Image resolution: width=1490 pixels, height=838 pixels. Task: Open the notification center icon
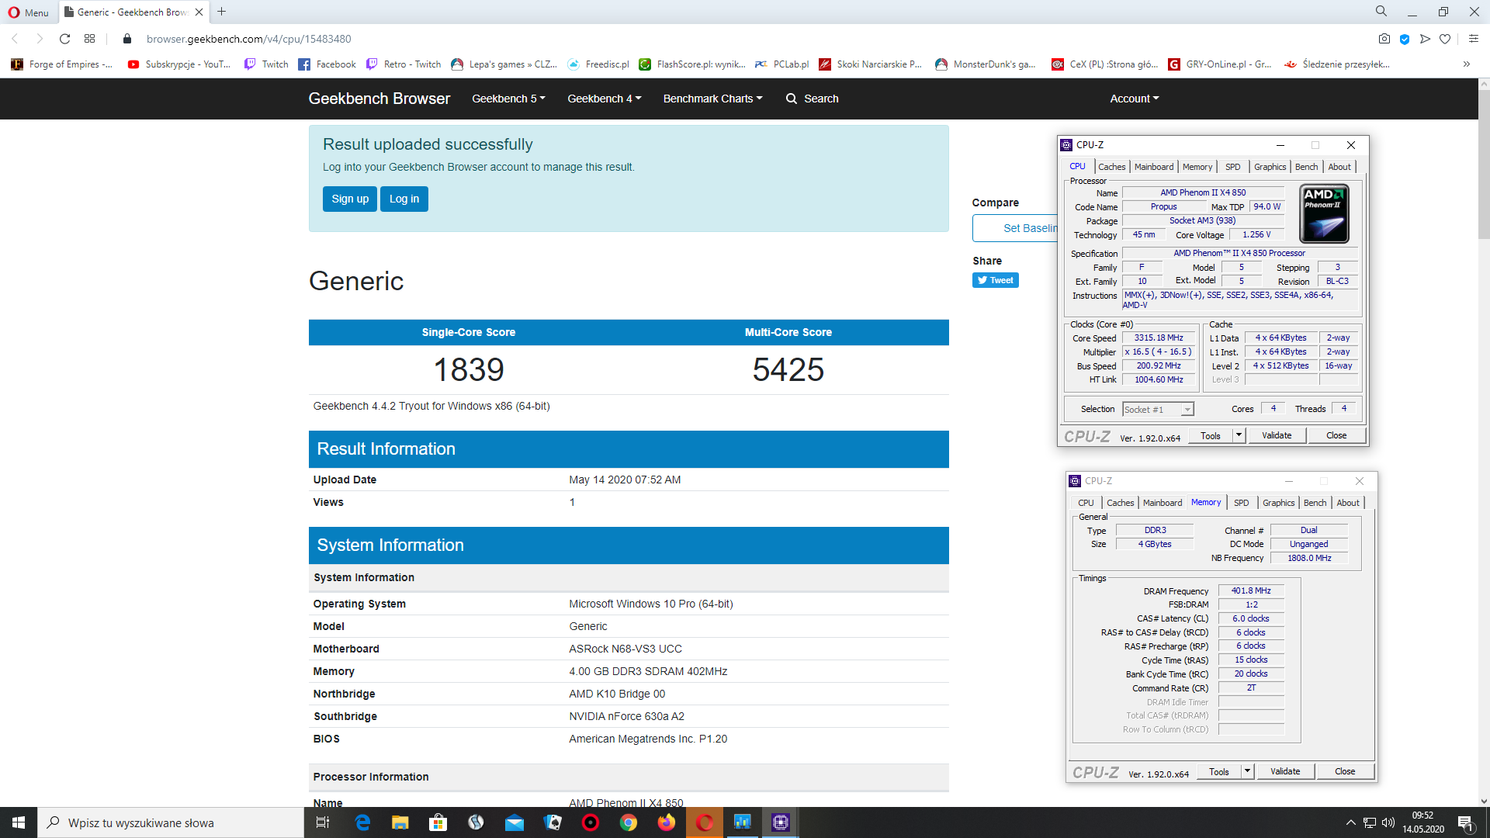coord(1465,822)
